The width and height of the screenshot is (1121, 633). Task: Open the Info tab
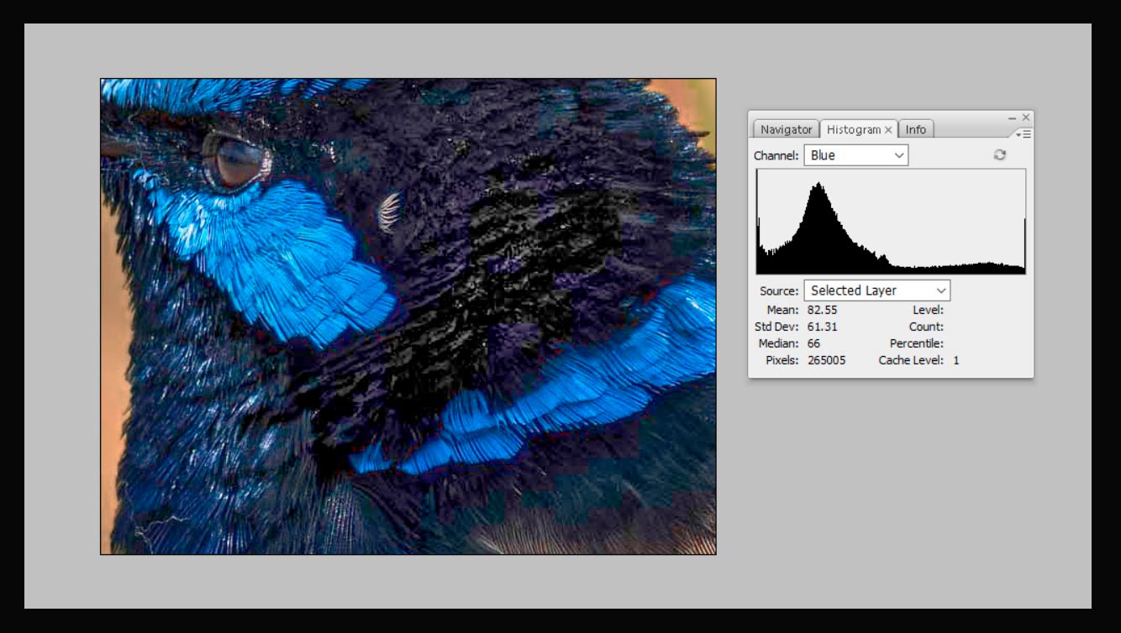pos(915,129)
